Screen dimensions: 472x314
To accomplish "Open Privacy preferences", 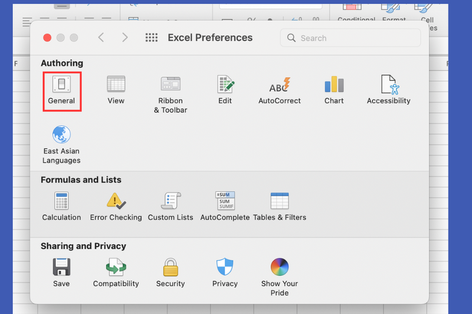I will (x=225, y=273).
